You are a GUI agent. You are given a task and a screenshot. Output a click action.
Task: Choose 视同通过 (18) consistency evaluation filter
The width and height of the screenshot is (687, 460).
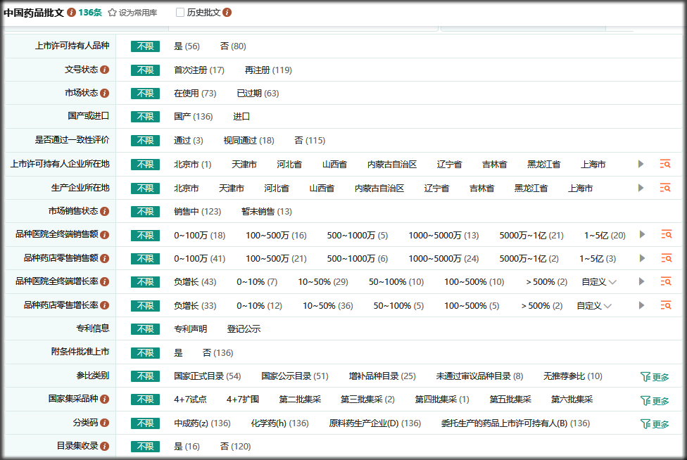pyautogui.click(x=248, y=140)
